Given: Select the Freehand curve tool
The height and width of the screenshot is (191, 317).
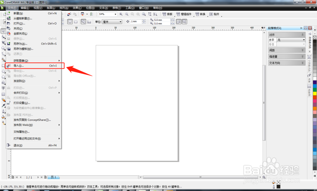Looking at the screenshot, I should (x=3, y=54).
